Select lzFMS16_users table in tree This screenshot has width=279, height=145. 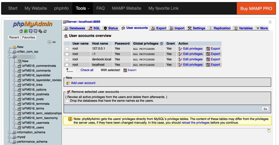[x=33, y=127]
